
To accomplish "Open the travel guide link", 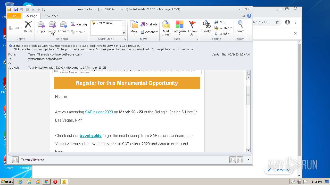I will tap(90, 136).
